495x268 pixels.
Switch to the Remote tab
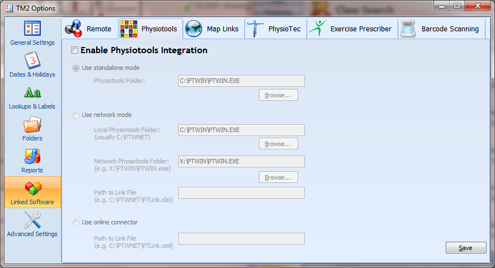(90, 29)
